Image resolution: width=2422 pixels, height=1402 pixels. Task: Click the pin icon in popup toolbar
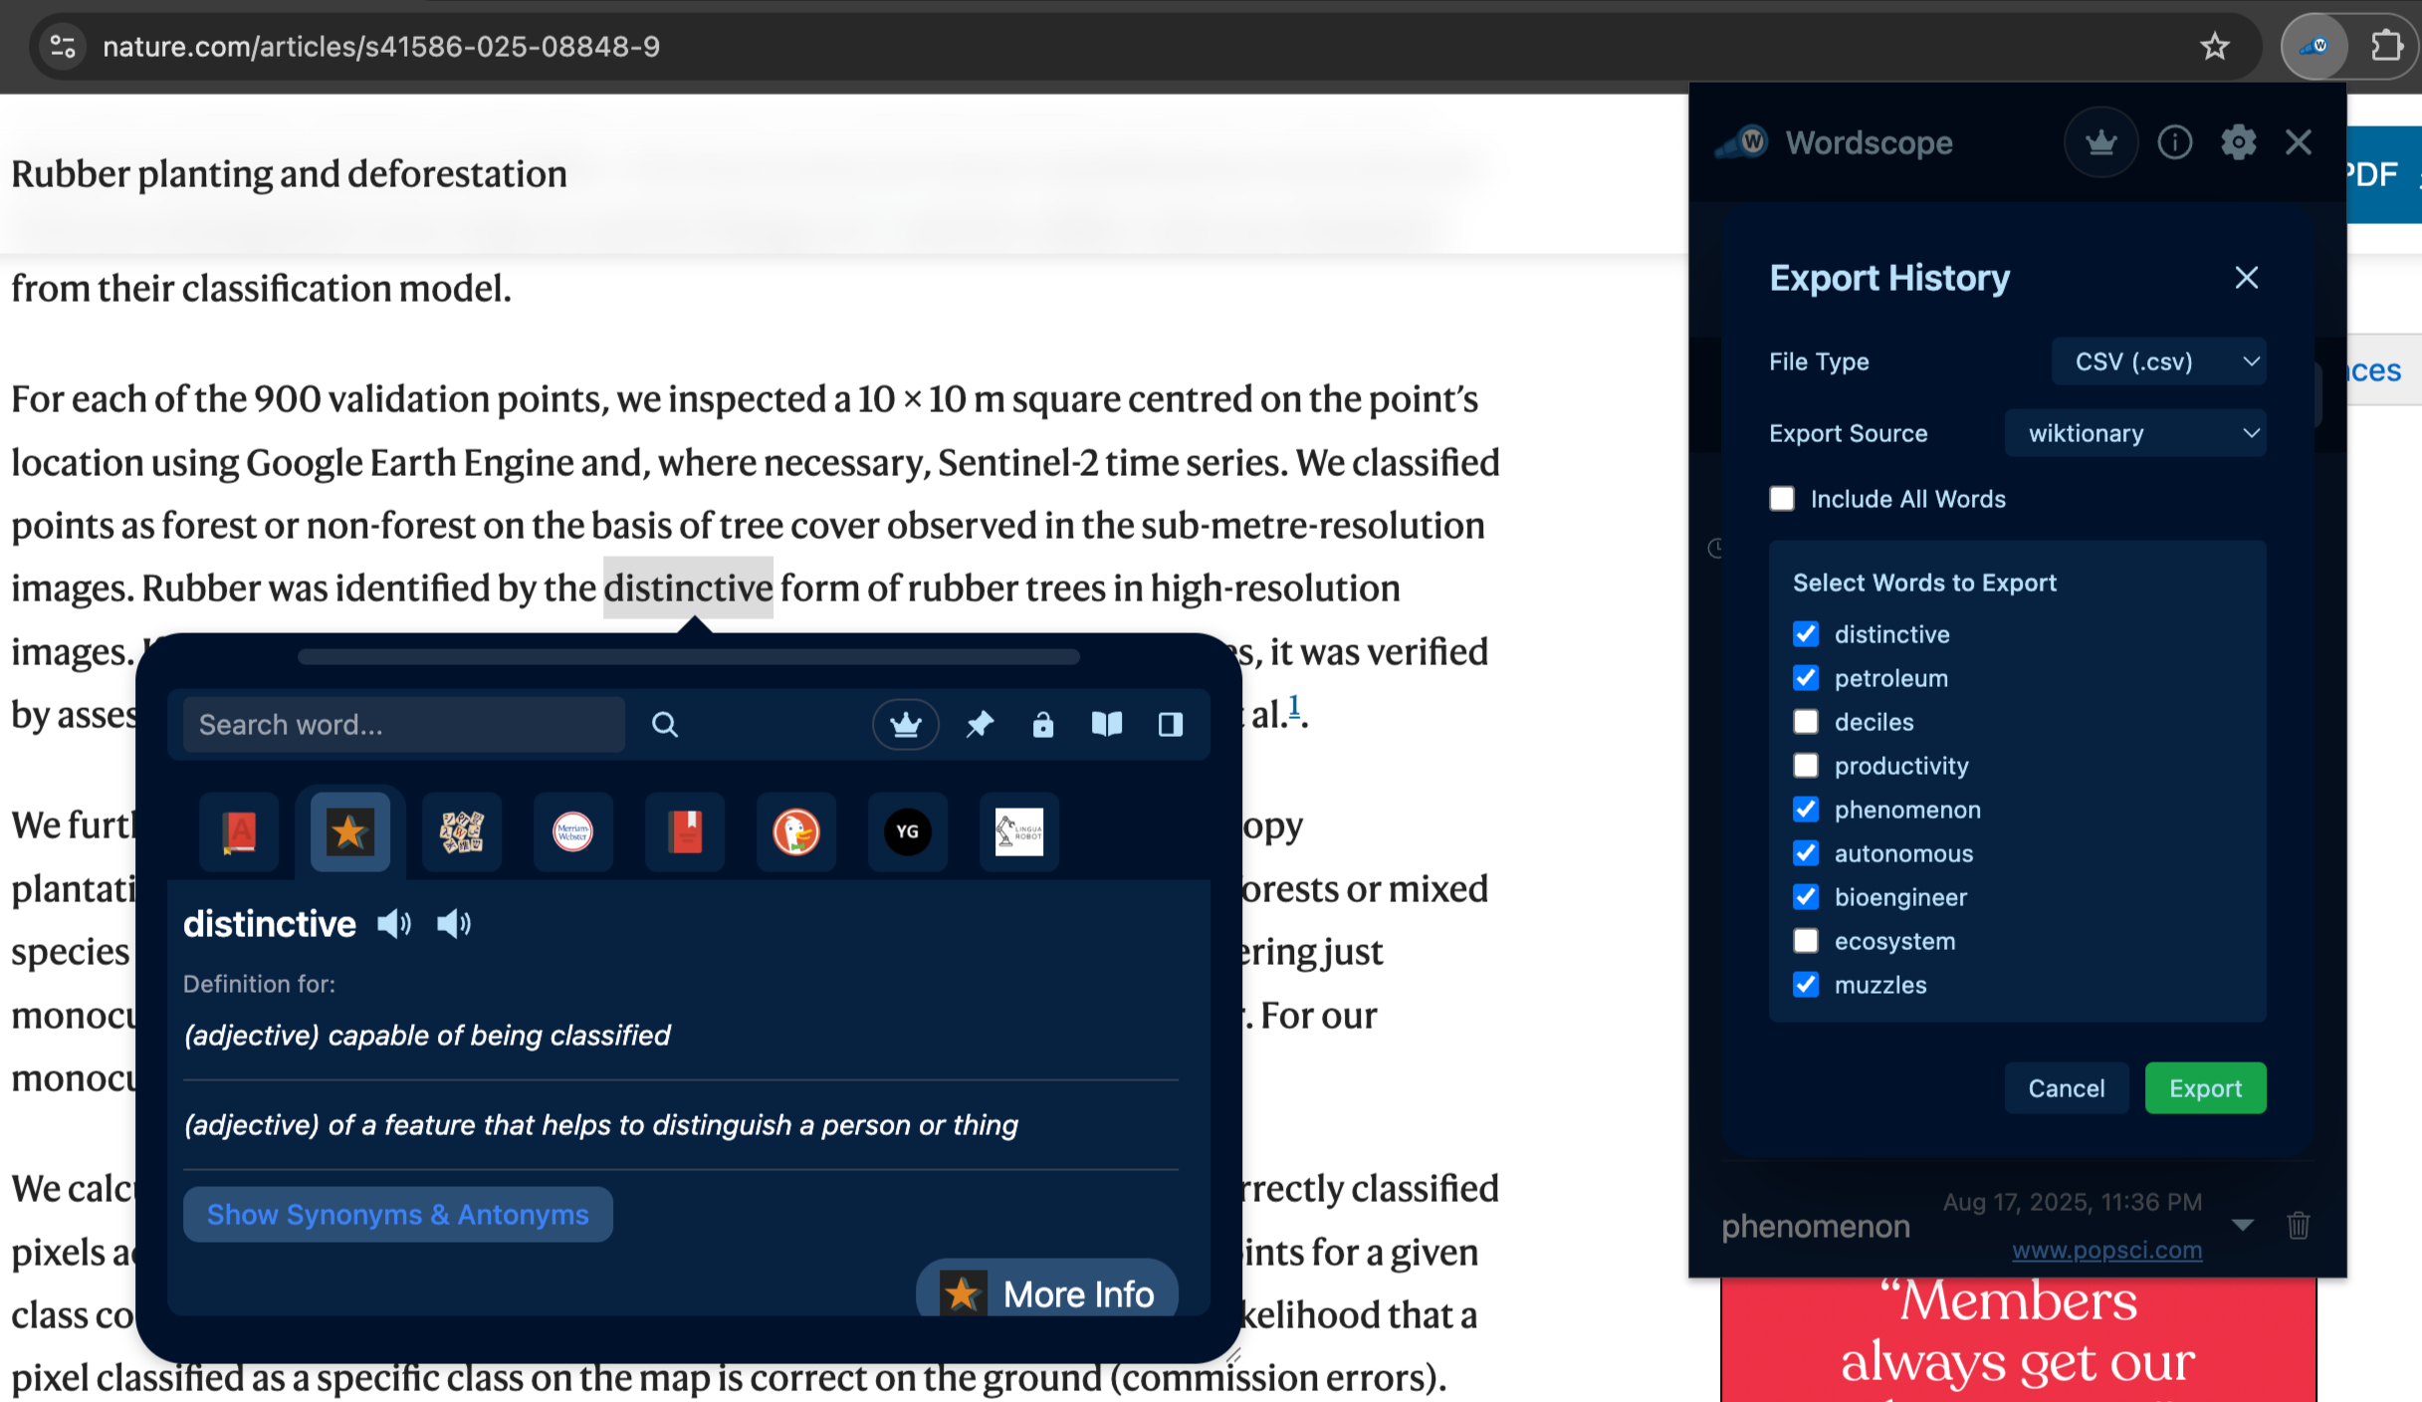(980, 724)
